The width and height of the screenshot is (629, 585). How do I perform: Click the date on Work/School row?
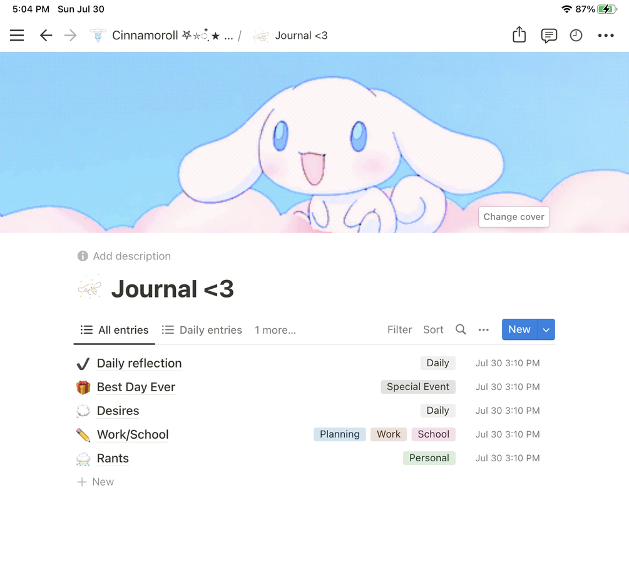pos(508,434)
